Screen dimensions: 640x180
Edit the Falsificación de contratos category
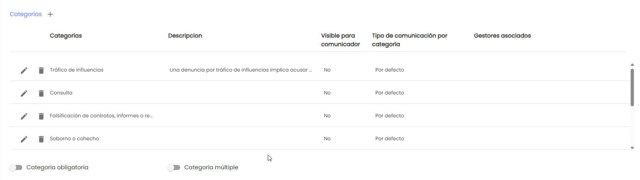click(x=24, y=116)
